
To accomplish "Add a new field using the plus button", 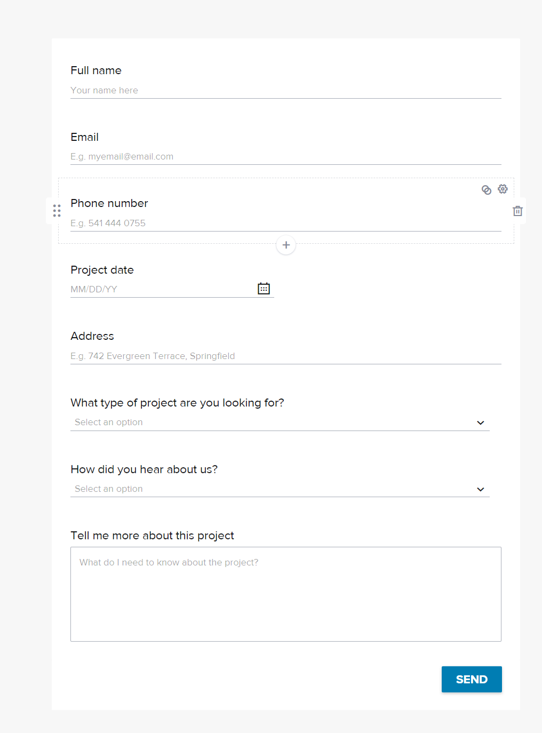I will [286, 245].
